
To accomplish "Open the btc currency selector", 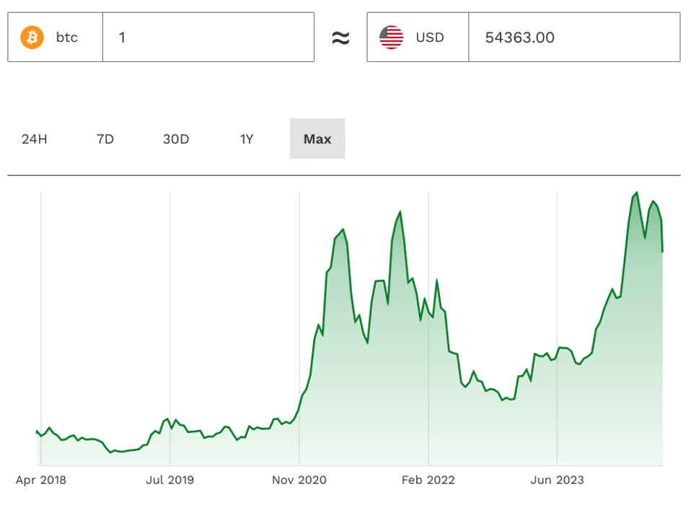I will click(56, 37).
